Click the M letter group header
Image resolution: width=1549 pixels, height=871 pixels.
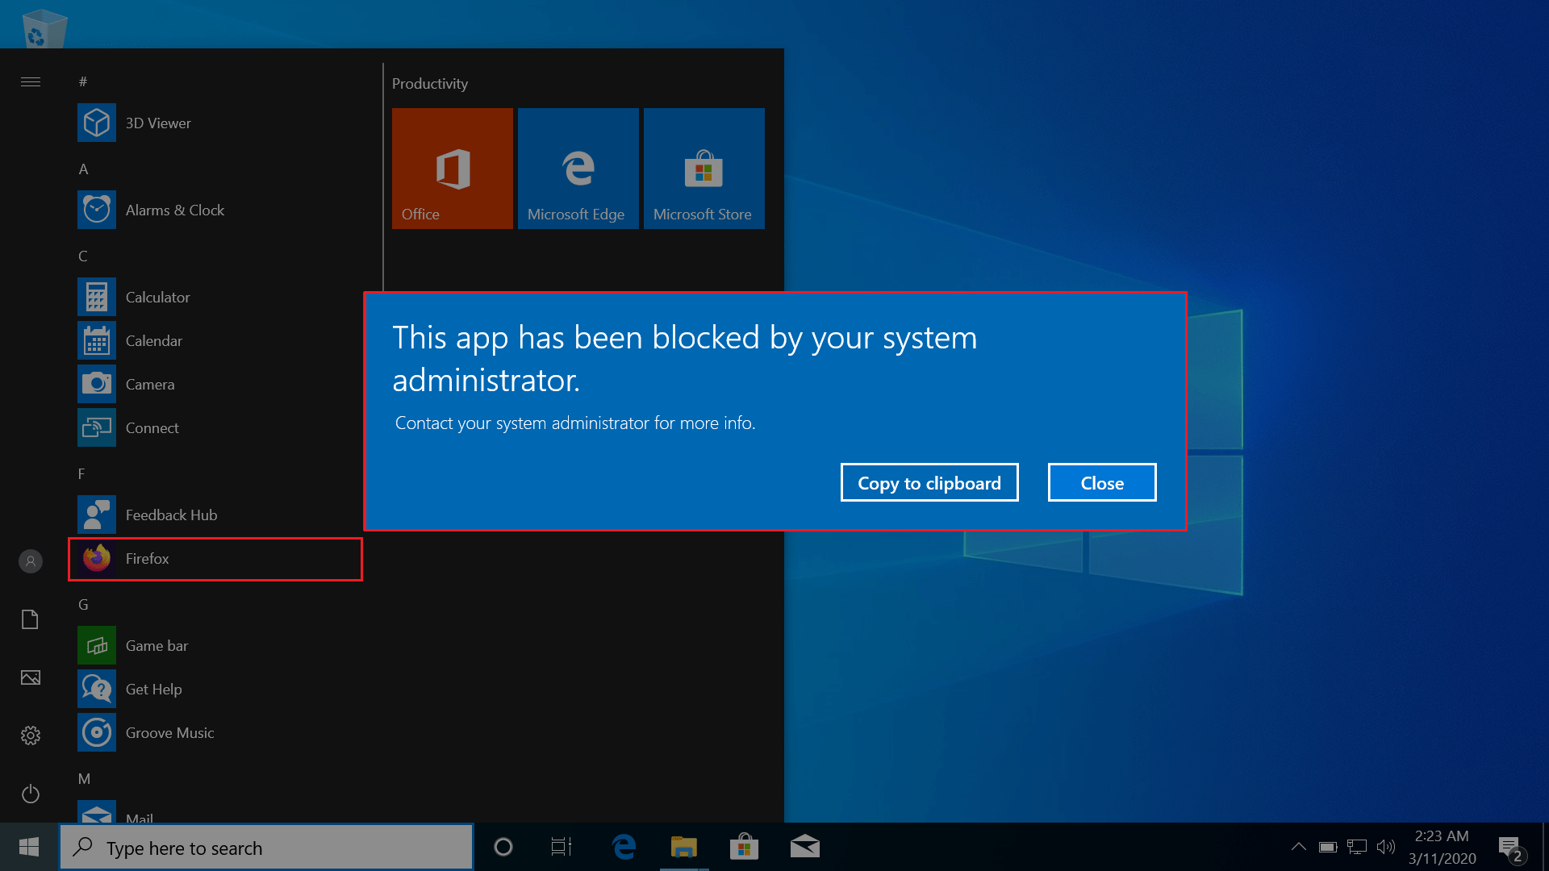84,778
